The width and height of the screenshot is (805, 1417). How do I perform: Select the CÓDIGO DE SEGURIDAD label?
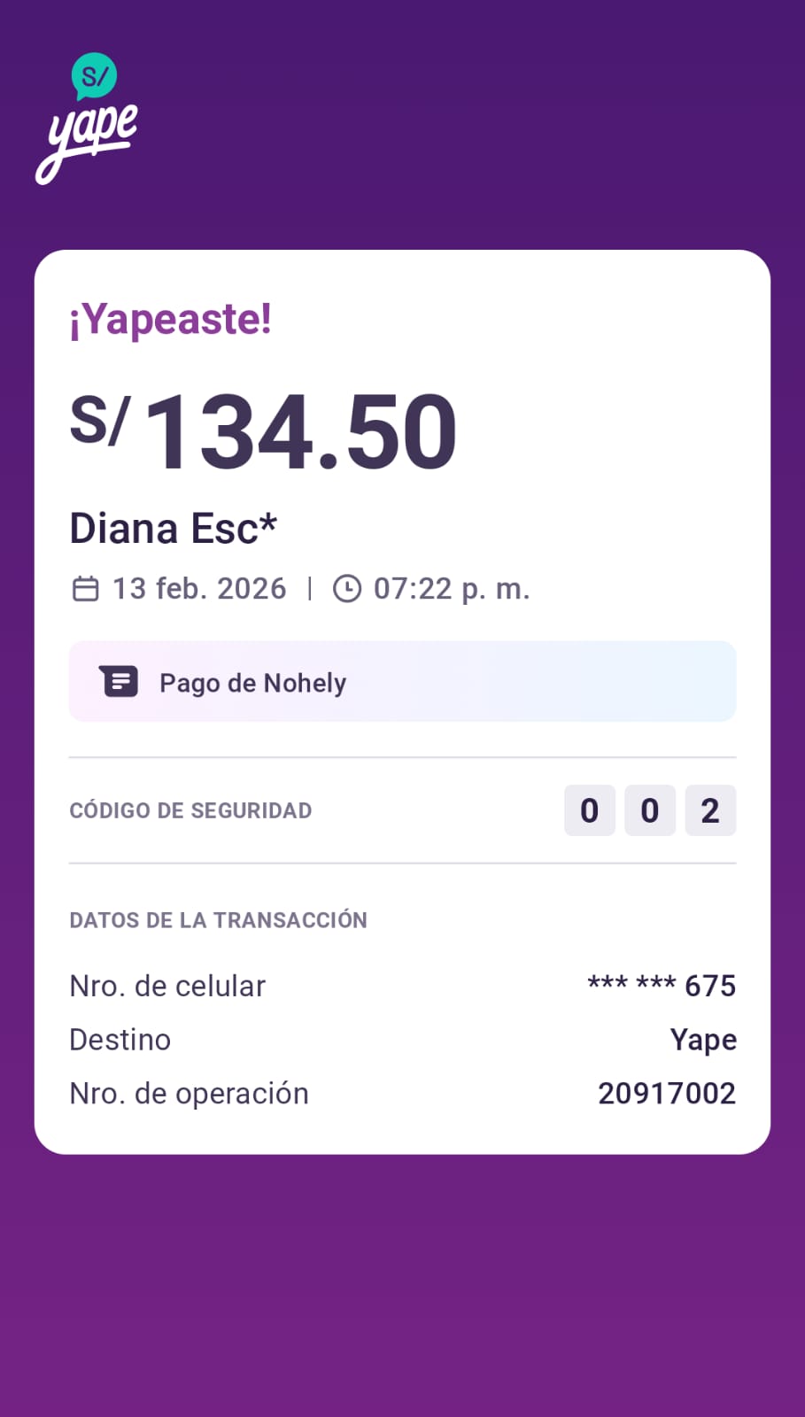[x=190, y=810]
